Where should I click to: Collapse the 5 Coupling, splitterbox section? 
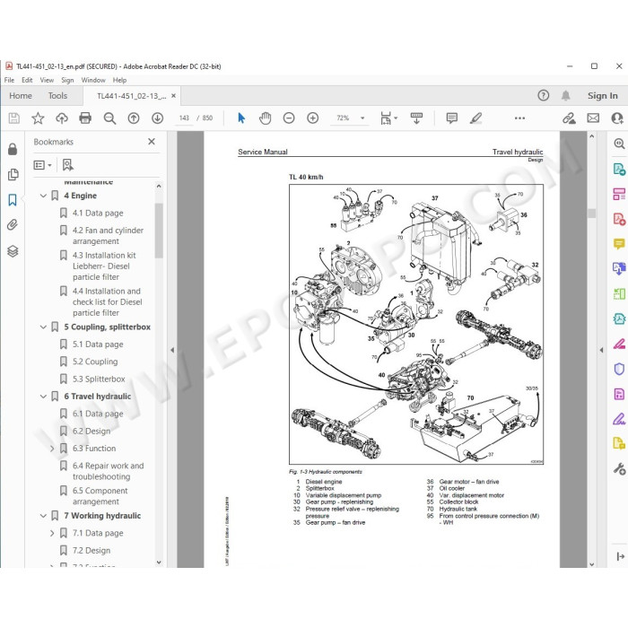coord(43,327)
